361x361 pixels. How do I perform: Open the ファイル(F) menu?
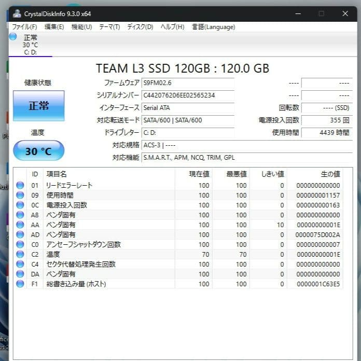tap(24, 27)
